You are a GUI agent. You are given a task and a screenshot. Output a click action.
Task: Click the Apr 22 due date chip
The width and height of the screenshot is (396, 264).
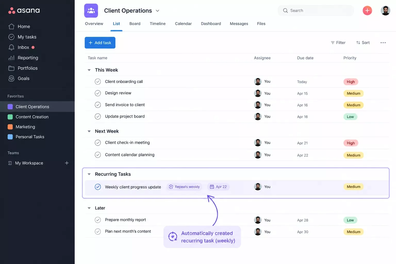(x=218, y=187)
